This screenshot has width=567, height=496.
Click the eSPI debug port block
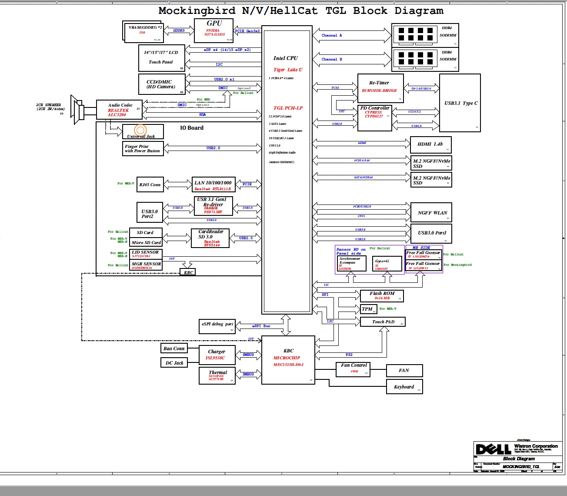click(x=217, y=326)
